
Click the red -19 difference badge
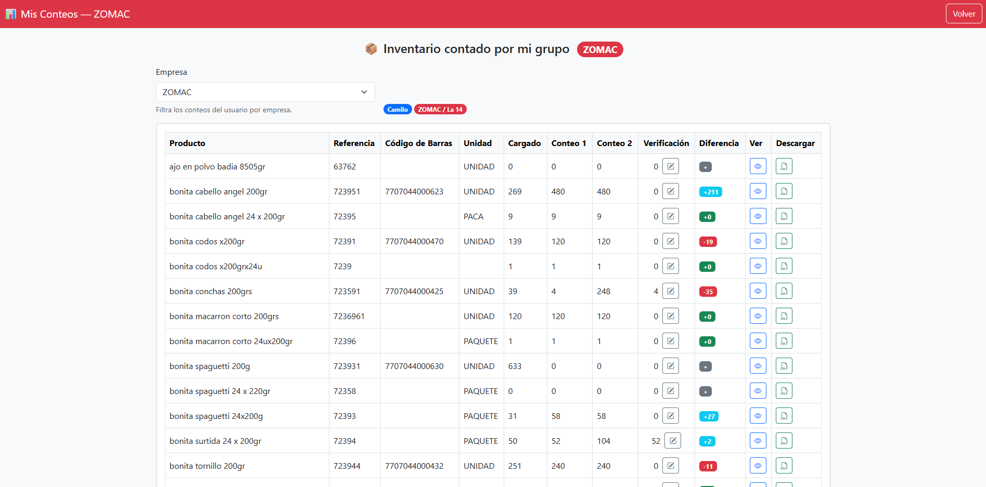coord(708,242)
